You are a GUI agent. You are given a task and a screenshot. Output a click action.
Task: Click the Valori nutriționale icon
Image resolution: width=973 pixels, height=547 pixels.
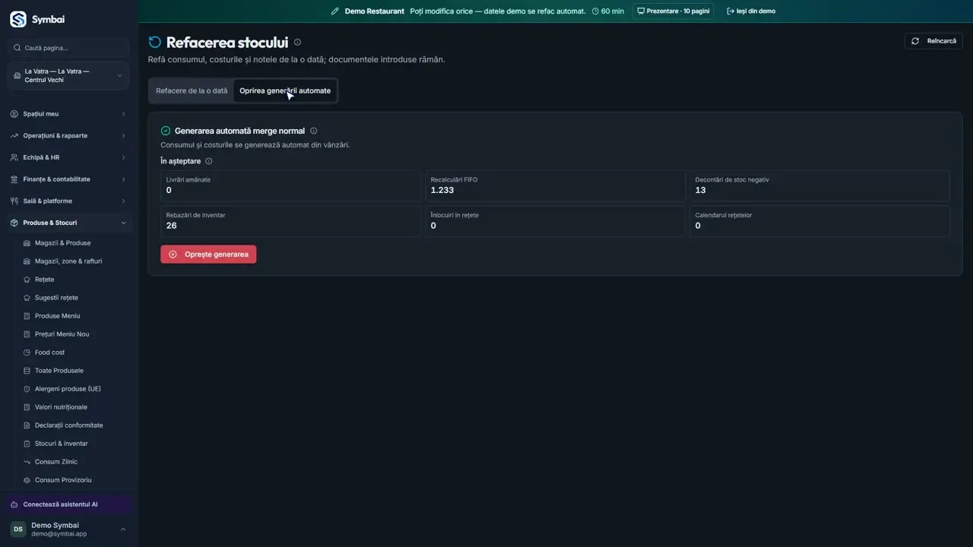coord(27,407)
